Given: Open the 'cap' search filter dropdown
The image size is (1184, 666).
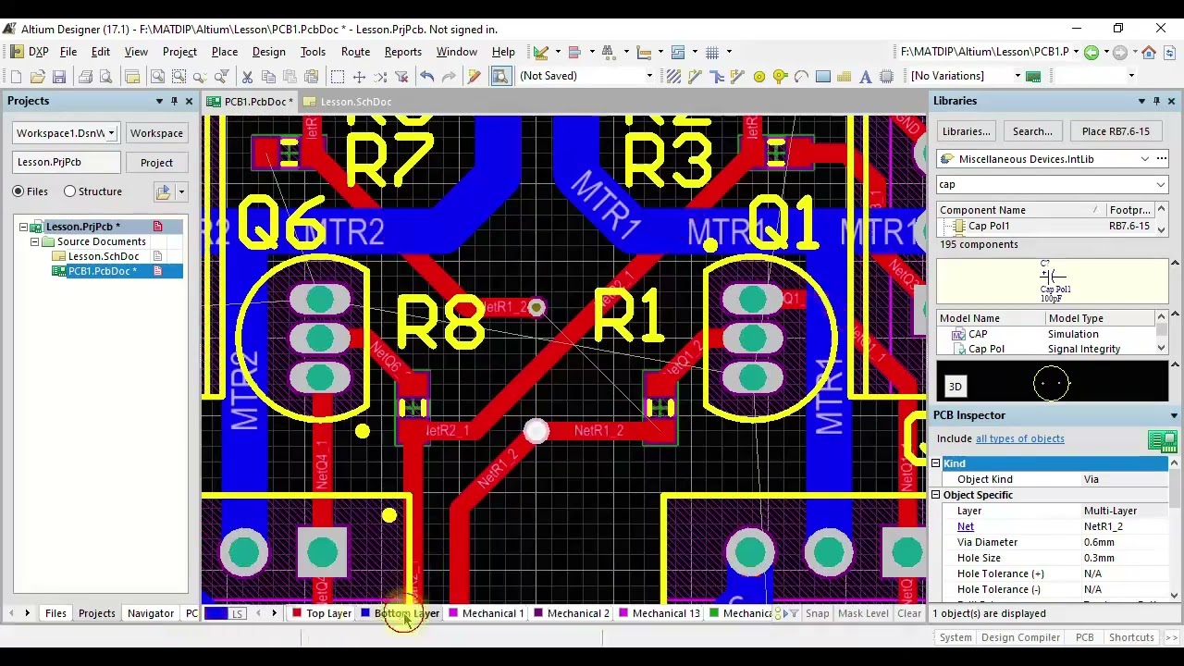Looking at the screenshot, I should [x=1161, y=185].
